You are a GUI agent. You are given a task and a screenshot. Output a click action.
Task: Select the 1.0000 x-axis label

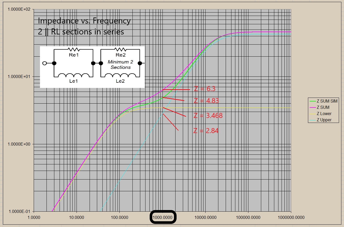34,217
